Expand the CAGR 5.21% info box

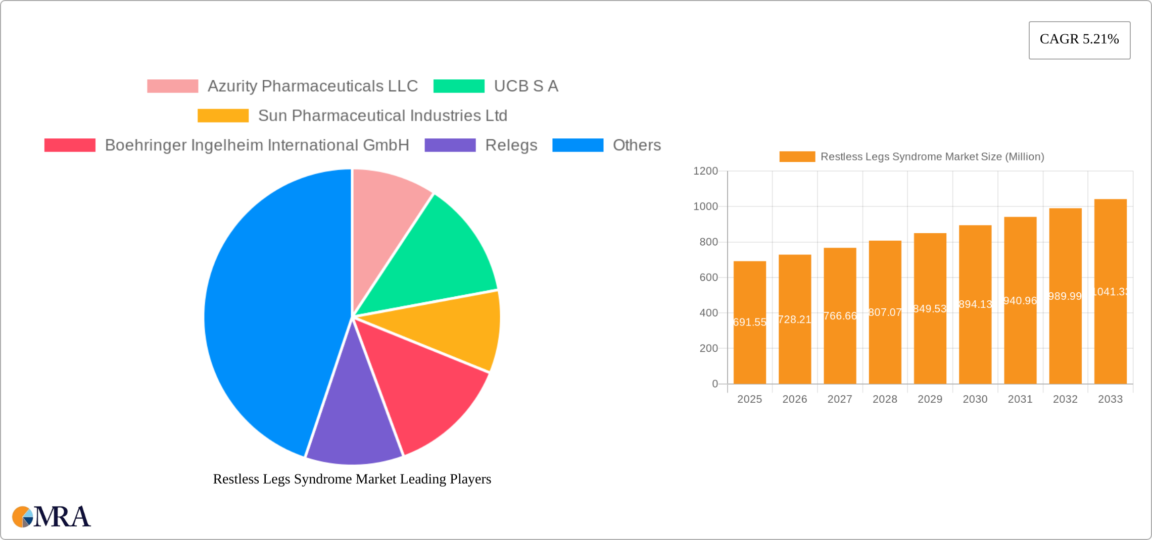(1079, 39)
